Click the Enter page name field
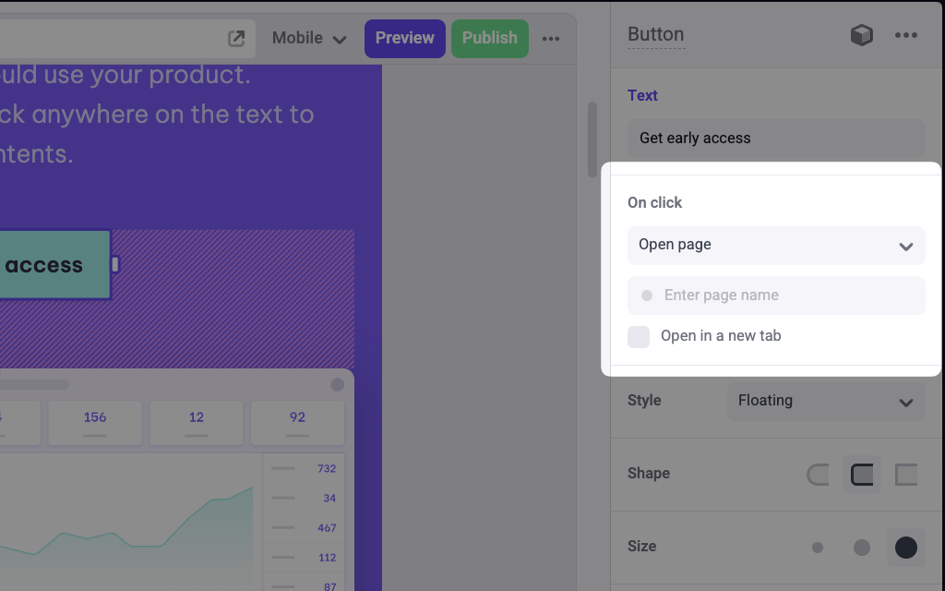 (x=776, y=295)
